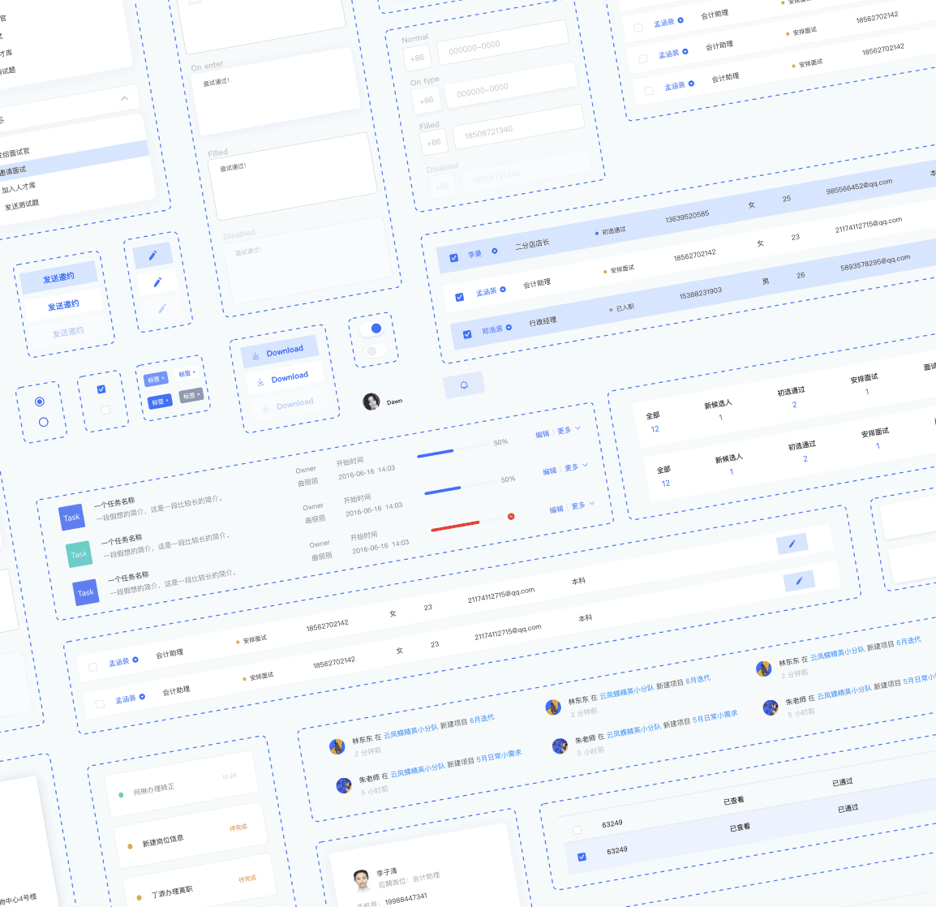Uncheck the 郑浩源 row checkbox

click(467, 334)
